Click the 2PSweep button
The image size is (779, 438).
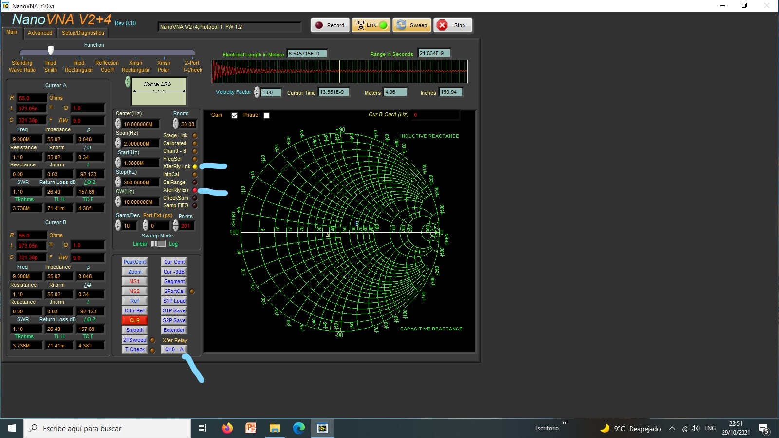tap(134, 340)
